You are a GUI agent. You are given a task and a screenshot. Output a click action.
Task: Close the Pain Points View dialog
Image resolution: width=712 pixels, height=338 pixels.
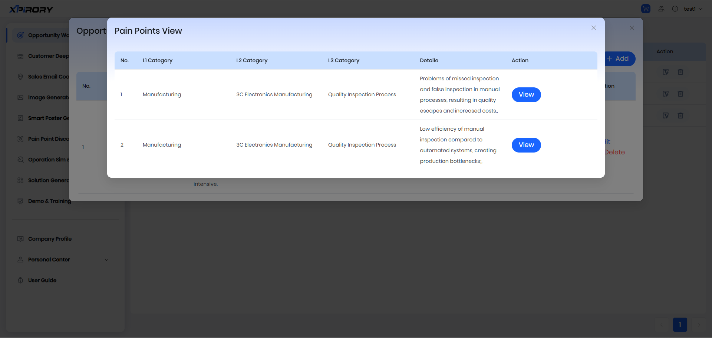pyautogui.click(x=593, y=28)
